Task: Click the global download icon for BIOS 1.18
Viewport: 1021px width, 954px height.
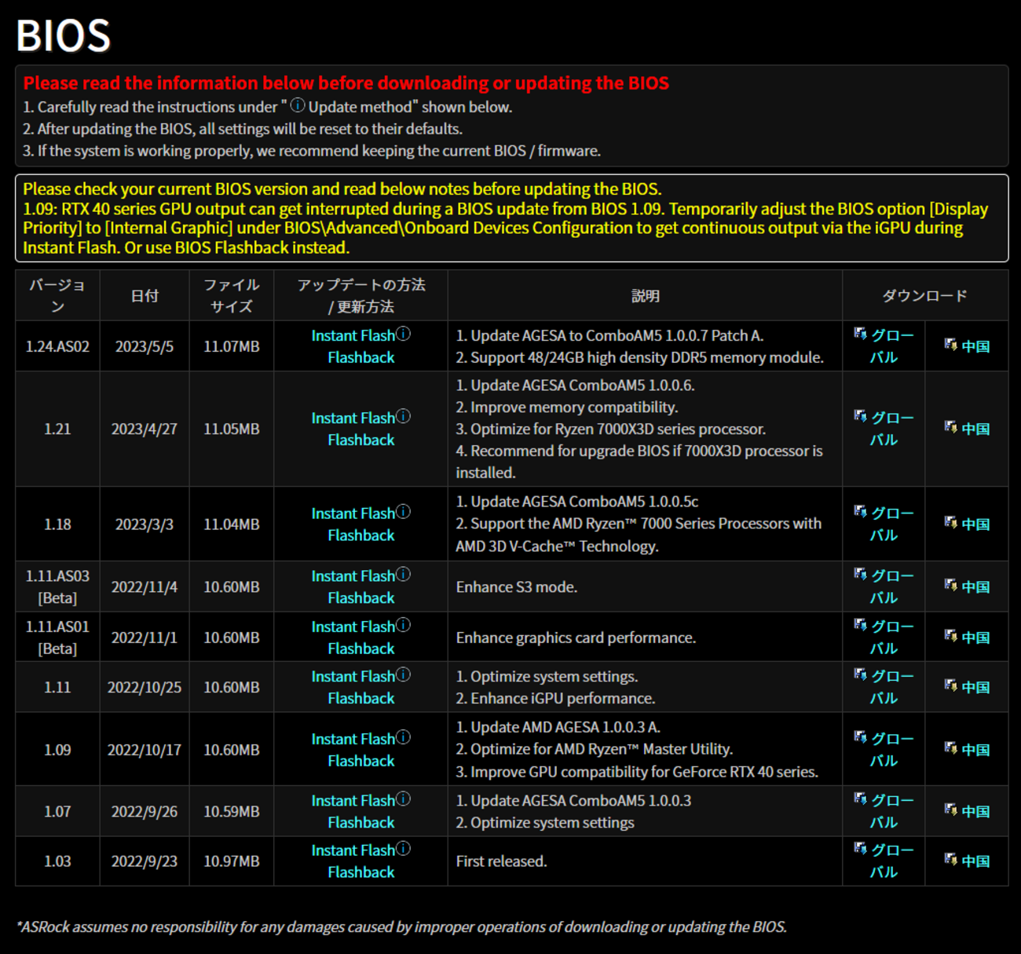Action: point(861,511)
